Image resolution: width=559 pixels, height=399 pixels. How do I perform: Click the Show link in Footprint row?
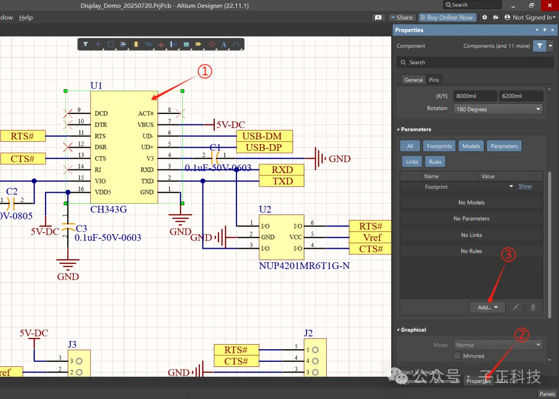click(x=525, y=187)
